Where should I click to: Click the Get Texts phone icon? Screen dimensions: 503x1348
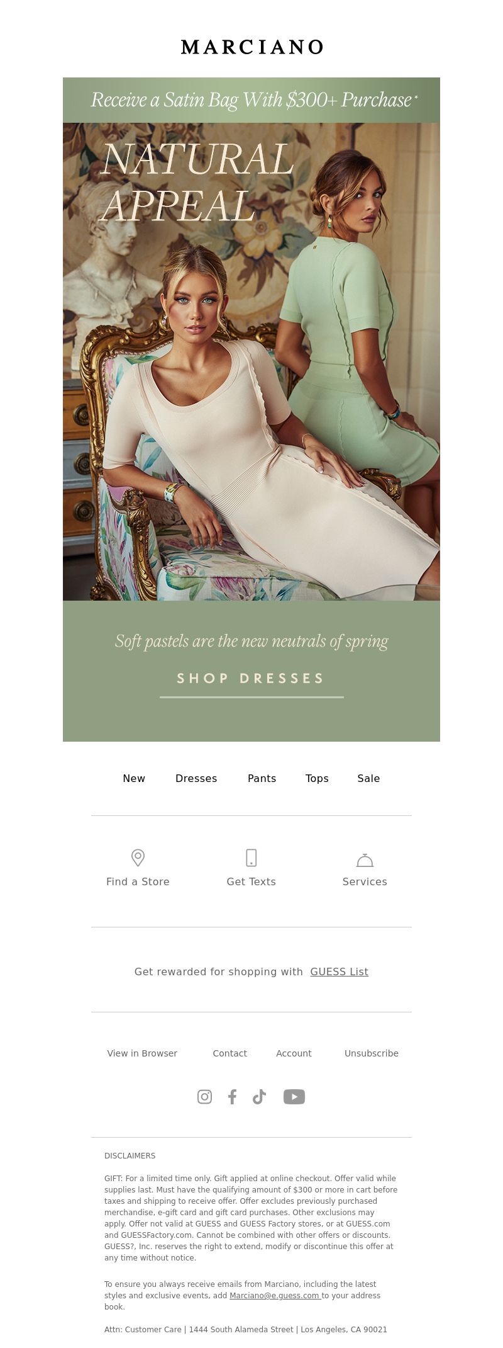(x=251, y=858)
